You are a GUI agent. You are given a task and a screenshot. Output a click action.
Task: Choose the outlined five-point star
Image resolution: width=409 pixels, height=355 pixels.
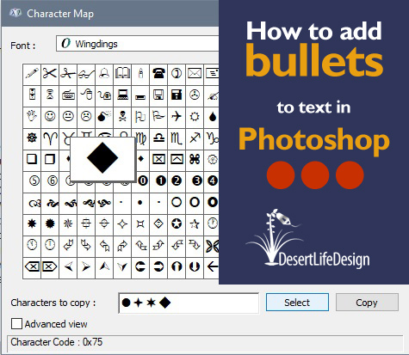pyautogui.click(x=195, y=223)
